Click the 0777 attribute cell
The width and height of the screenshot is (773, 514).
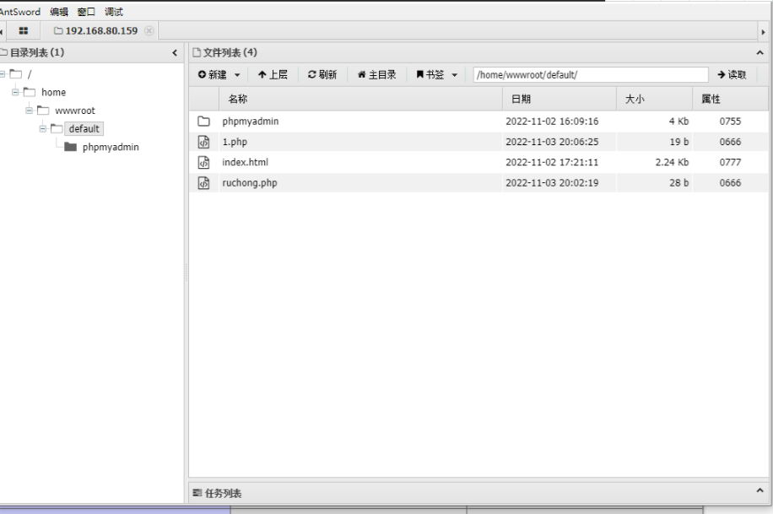(x=730, y=162)
